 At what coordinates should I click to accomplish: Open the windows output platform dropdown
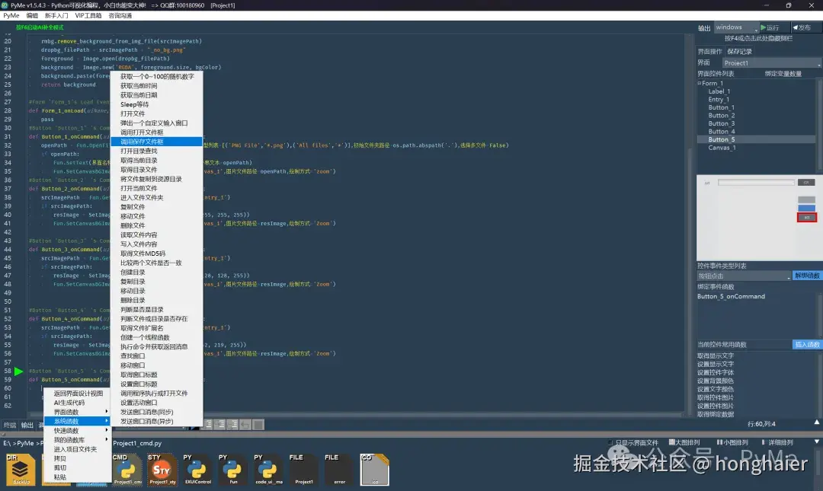click(736, 27)
